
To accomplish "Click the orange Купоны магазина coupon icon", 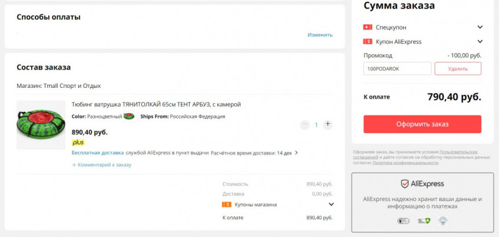I will 226,205.
